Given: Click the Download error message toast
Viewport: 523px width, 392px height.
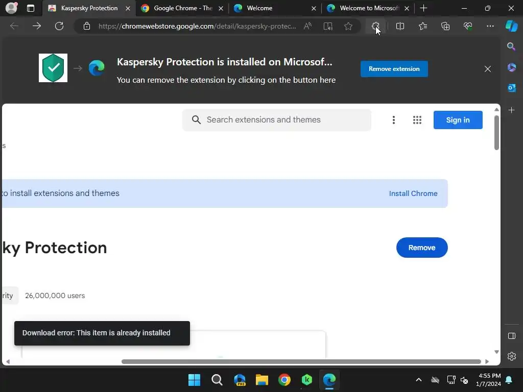Looking at the screenshot, I should 102,333.
